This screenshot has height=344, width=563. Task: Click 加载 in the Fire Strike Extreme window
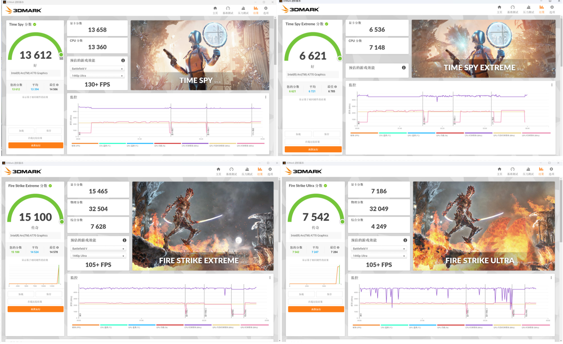tap(21, 294)
